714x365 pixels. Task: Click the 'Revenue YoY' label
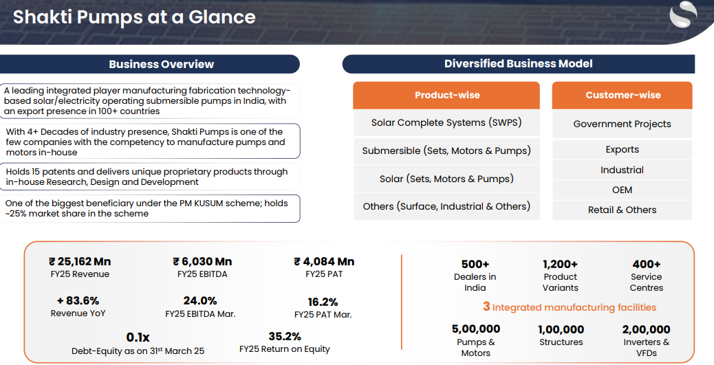(78, 313)
